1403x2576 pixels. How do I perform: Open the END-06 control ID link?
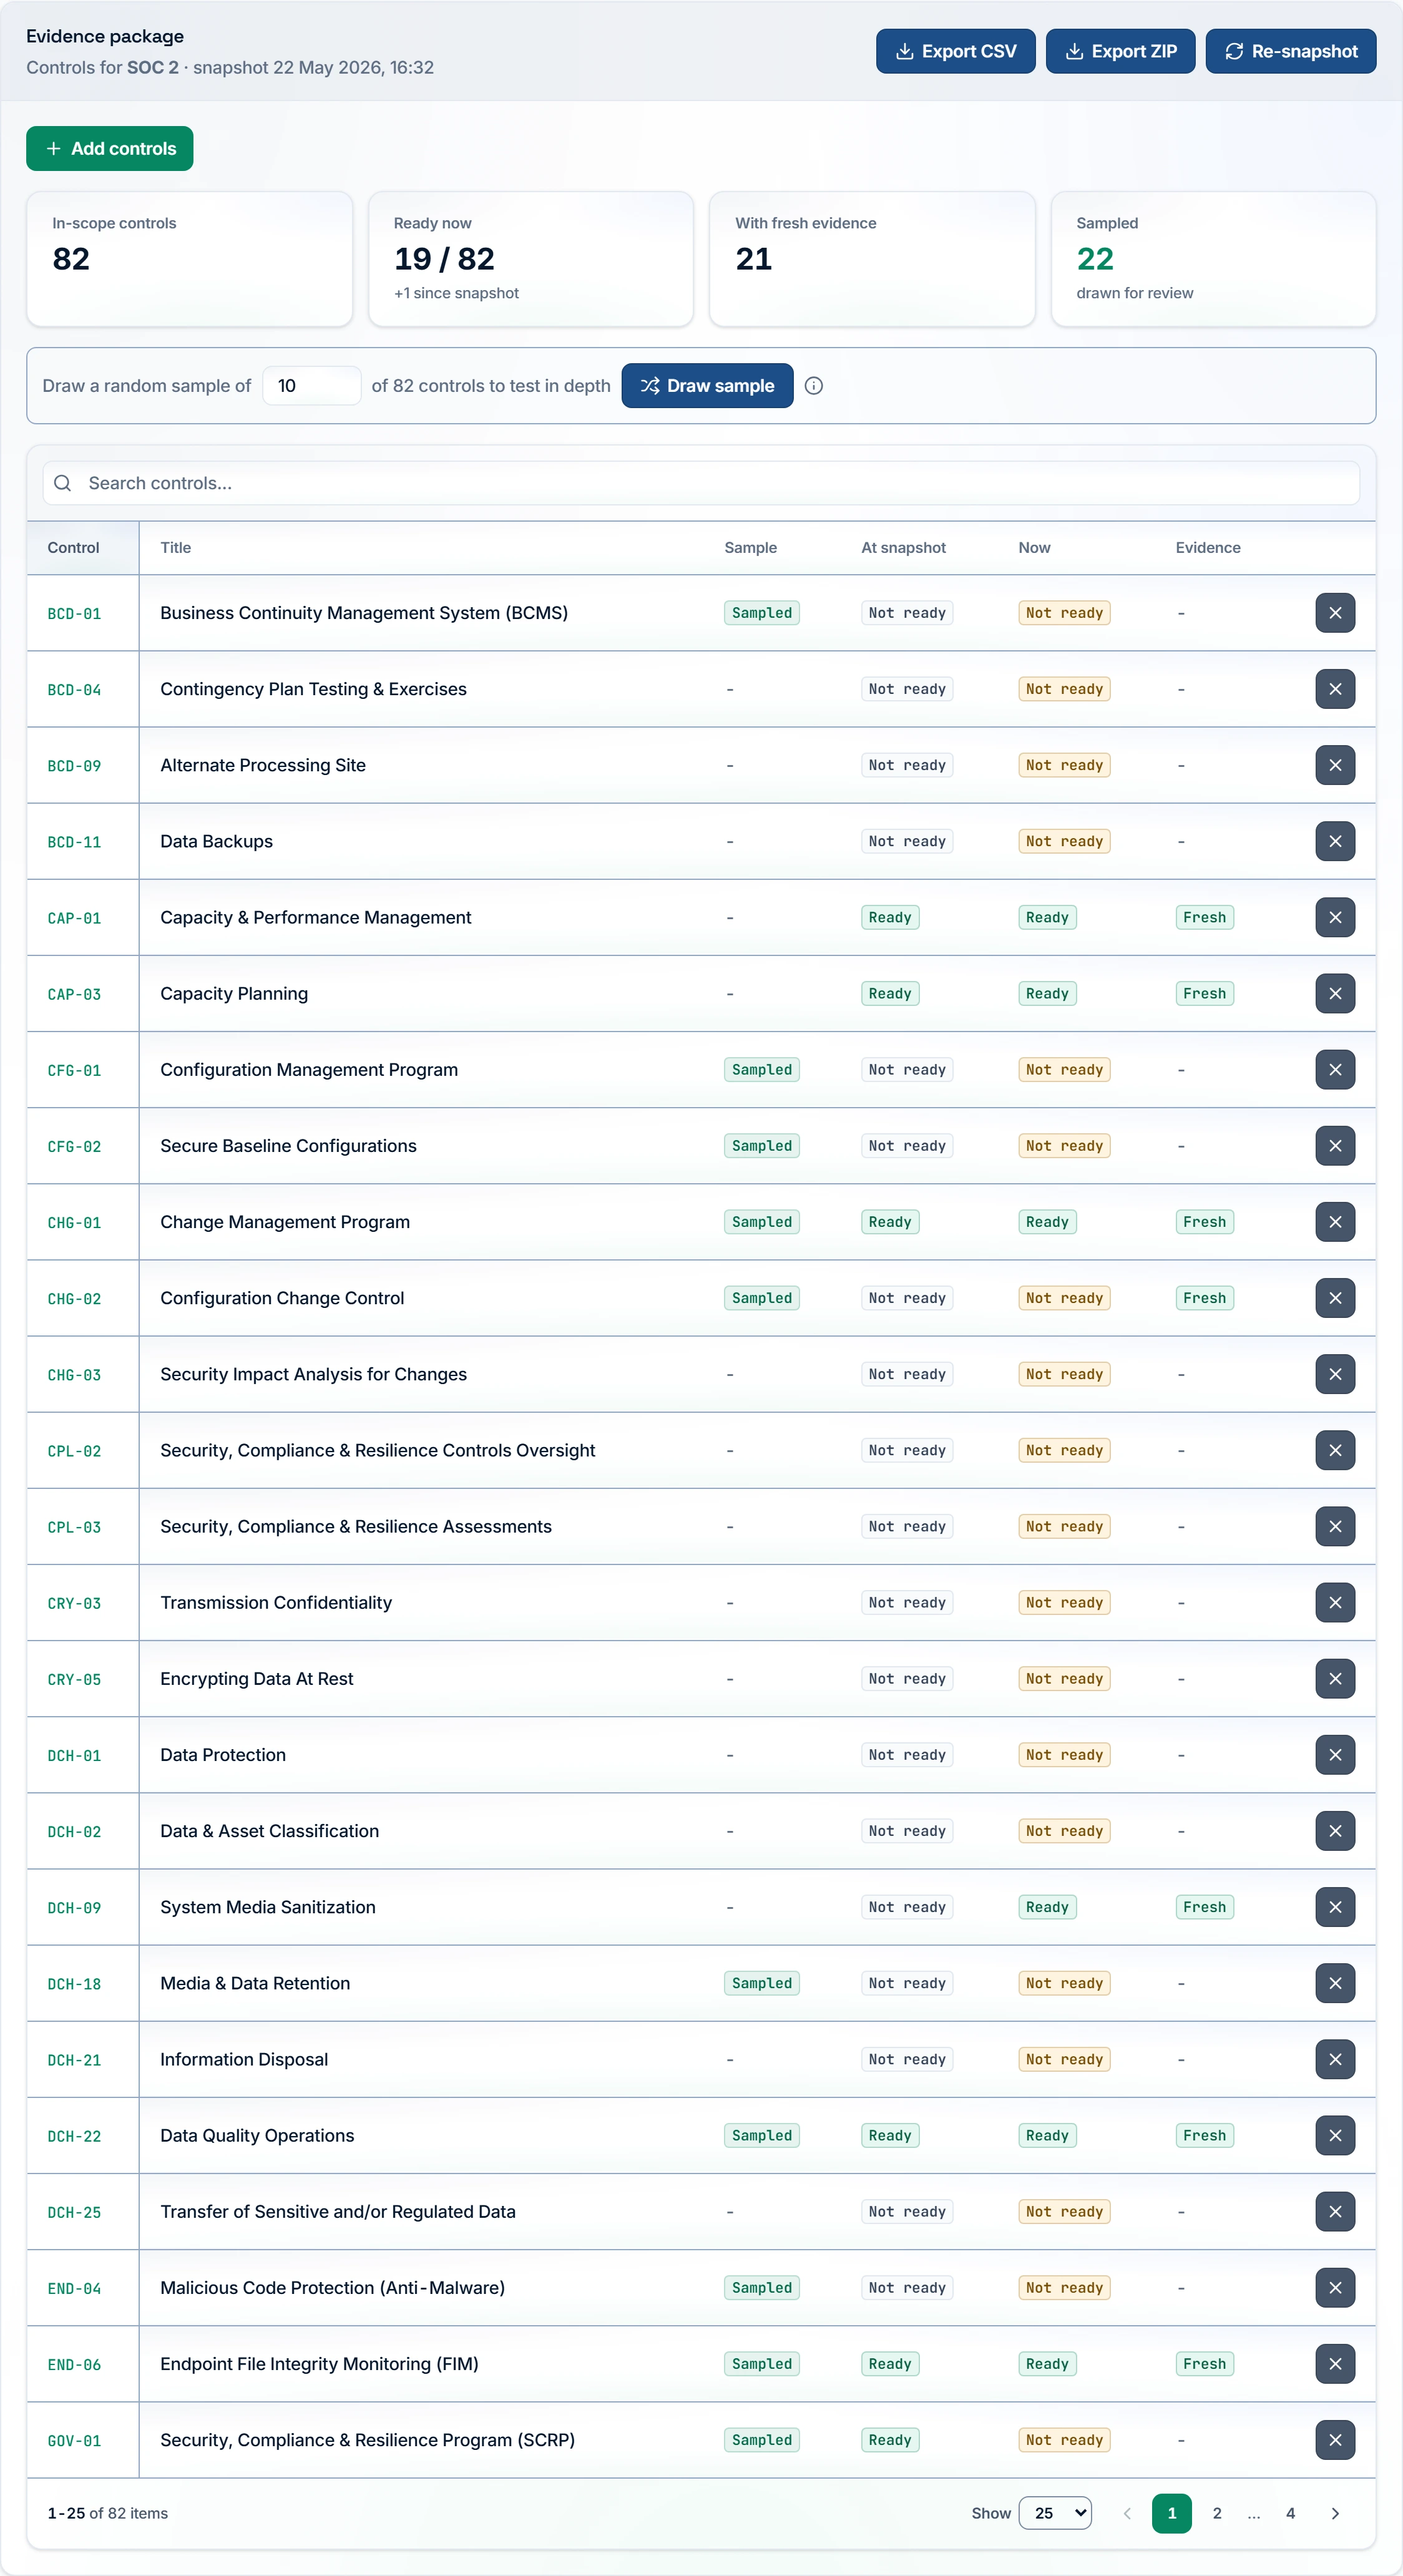74,2365
